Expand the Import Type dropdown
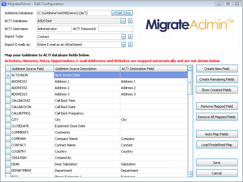The image size is (243, 182). 123,37
